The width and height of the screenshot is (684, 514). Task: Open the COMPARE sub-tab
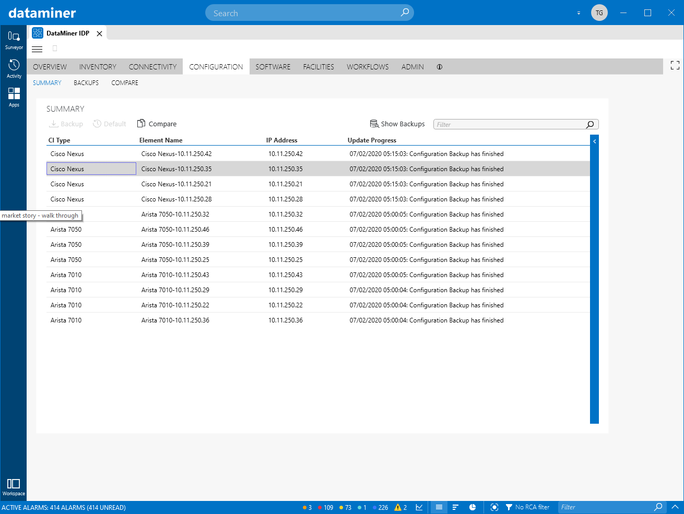[125, 83]
